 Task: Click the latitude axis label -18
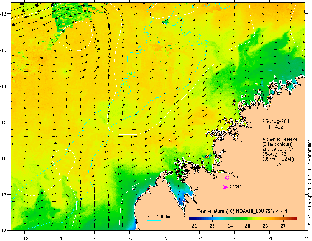4,230
